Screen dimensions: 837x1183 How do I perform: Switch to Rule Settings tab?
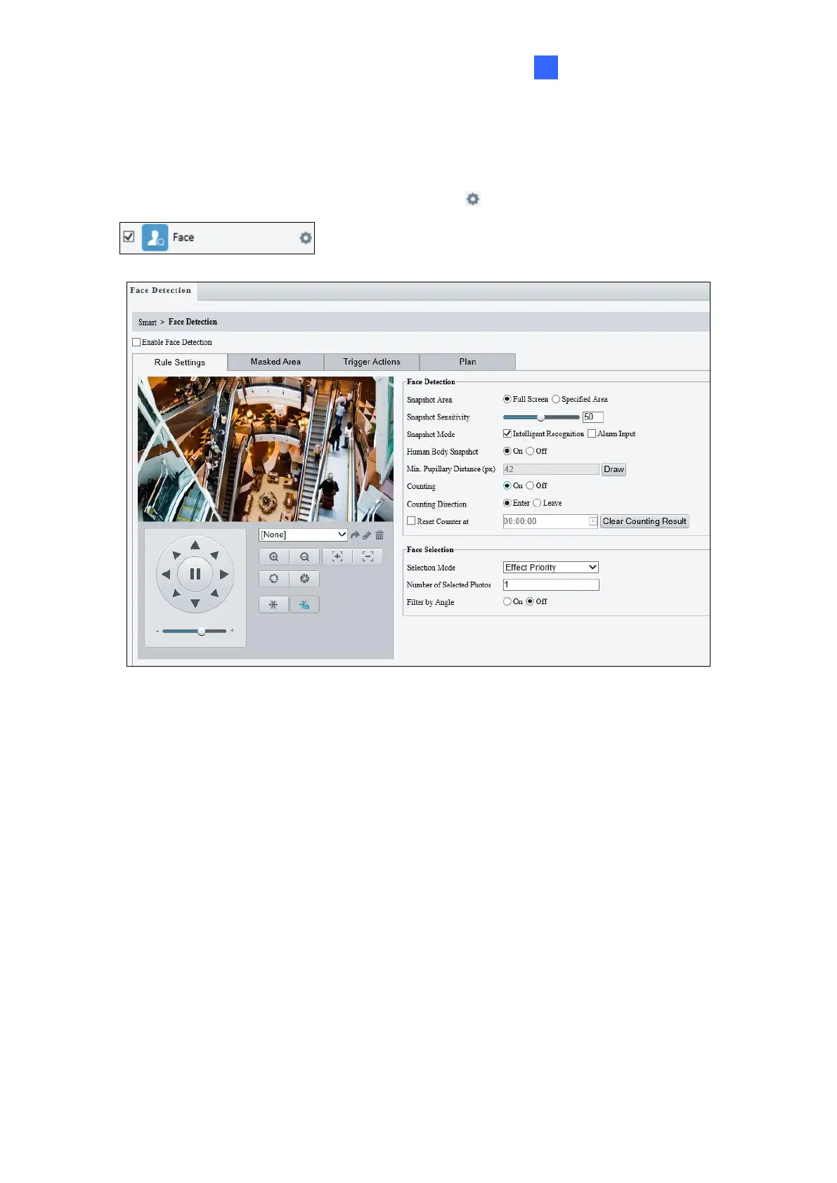coord(180,362)
